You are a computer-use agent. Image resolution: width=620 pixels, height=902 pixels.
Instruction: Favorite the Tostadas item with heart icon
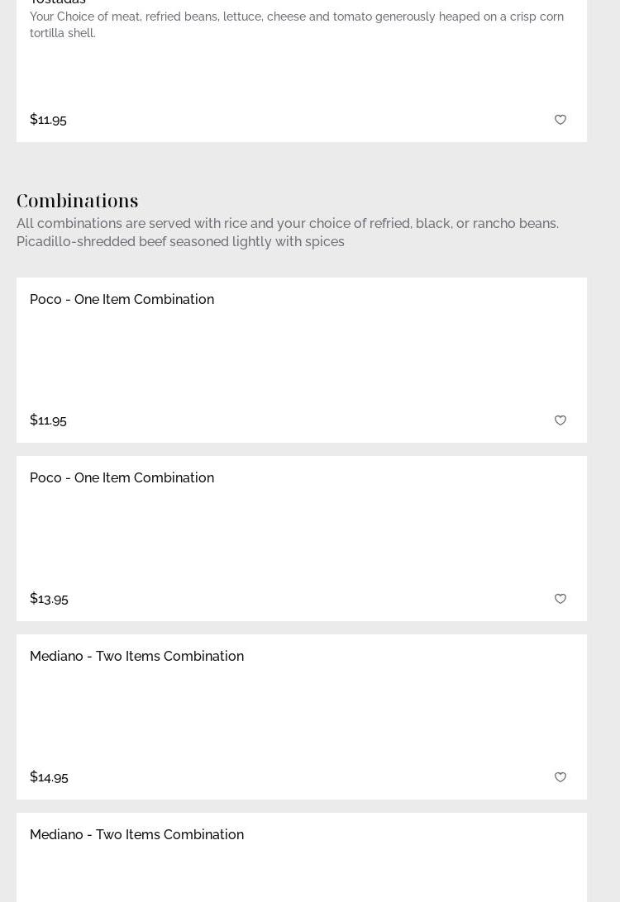pyautogui.click(x=560, y=120)
